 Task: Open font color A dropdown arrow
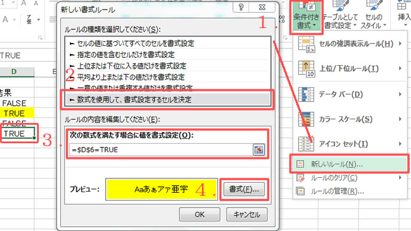point(14,20)
